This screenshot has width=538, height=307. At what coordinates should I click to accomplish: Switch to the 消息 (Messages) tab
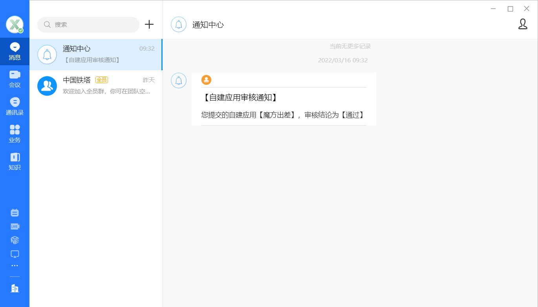pyautogui.click(x=15, y=51)
